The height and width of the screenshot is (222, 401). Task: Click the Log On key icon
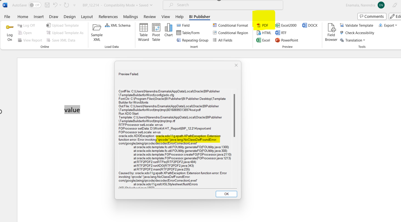pos(10,27)
